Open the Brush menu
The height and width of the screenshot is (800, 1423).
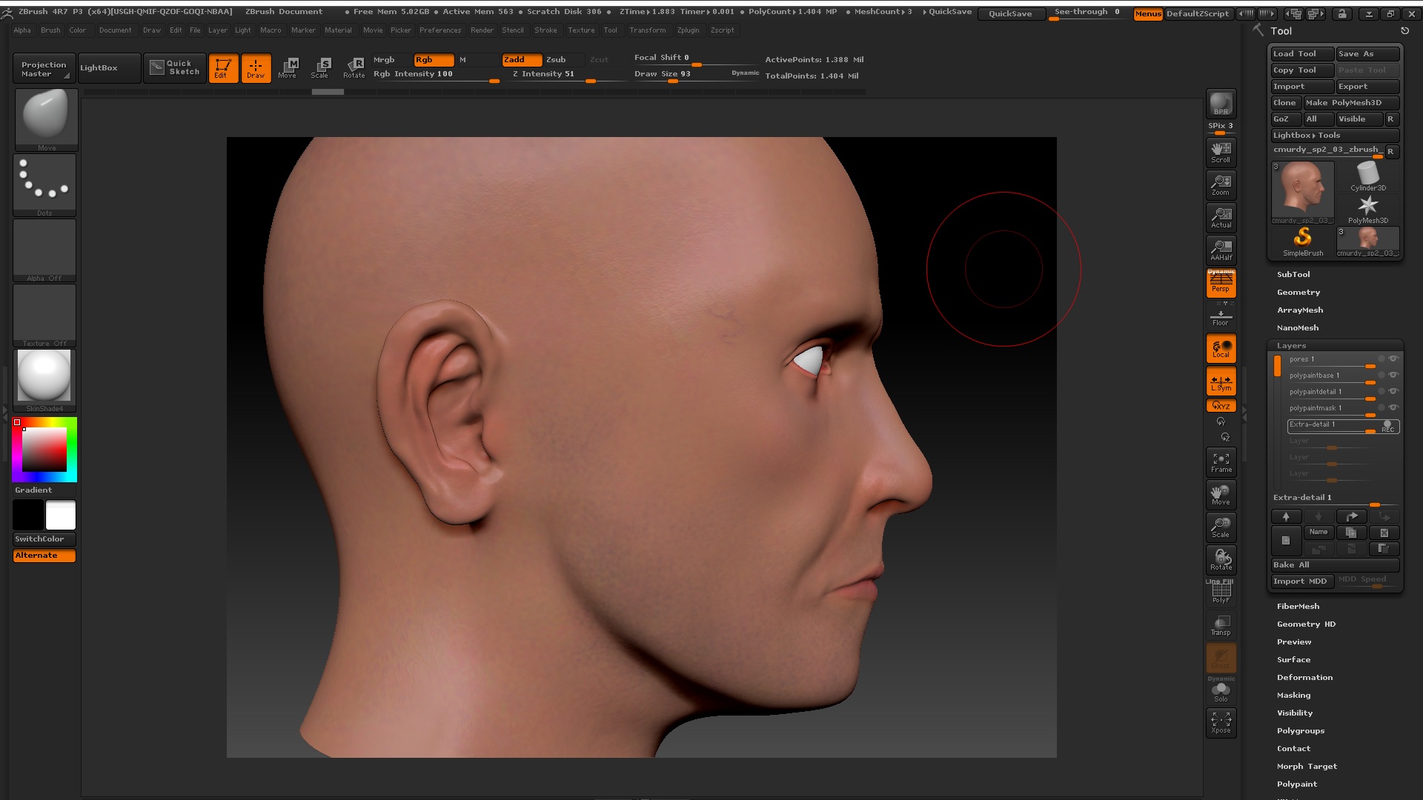50,30
